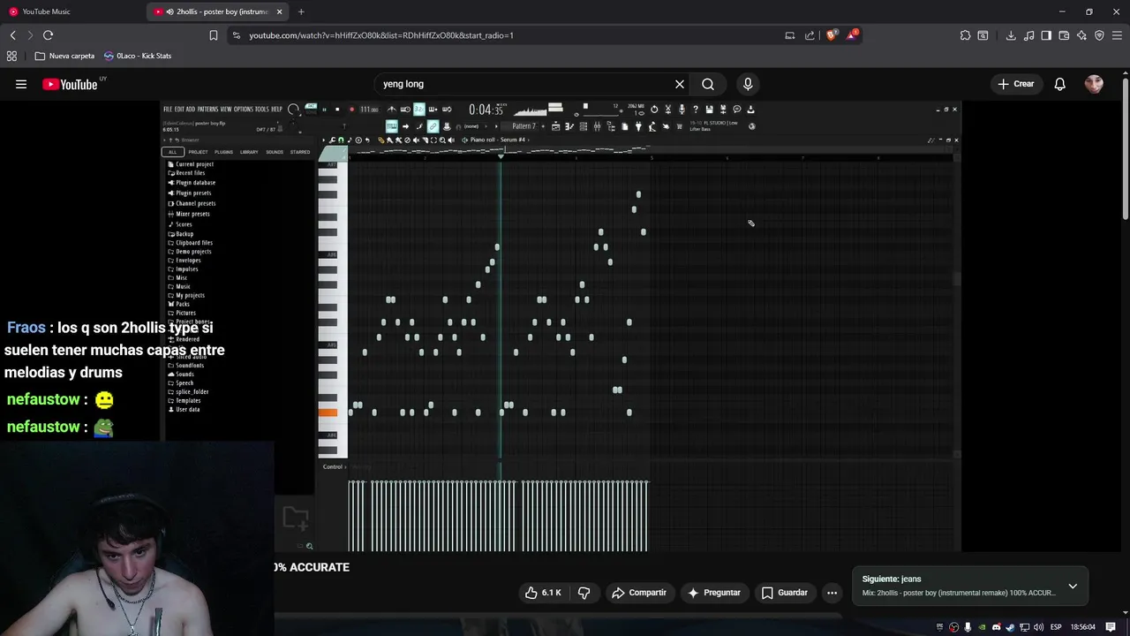Click the Control lane label below piano roll
This screenshot has height=636, width=1130.
click(x=332, y=466)
